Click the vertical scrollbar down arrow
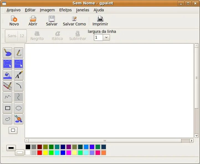Screen dimensions: 200x164 coord(196,136)
